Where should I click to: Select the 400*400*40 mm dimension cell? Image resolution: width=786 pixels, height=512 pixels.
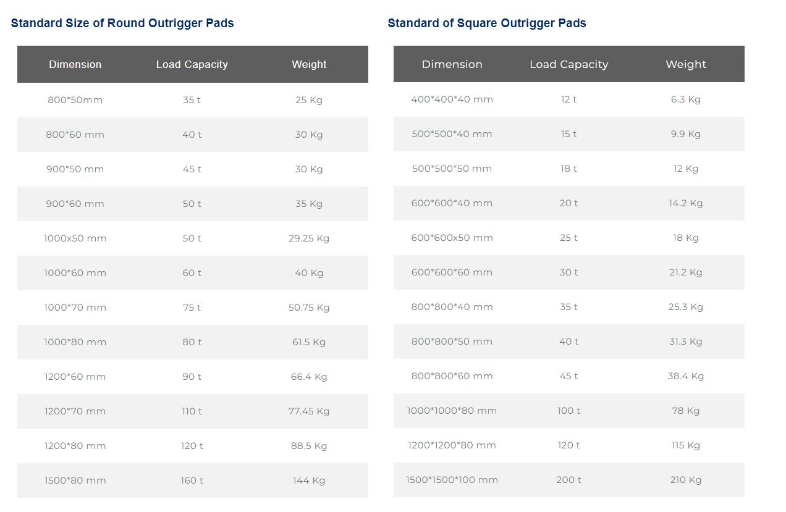tap(452, 99)
